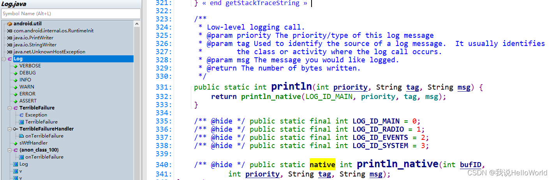Select the TerribleFailureHandler interface icon
Viewport: 553px width, 180px height.
tap(16, 129)
